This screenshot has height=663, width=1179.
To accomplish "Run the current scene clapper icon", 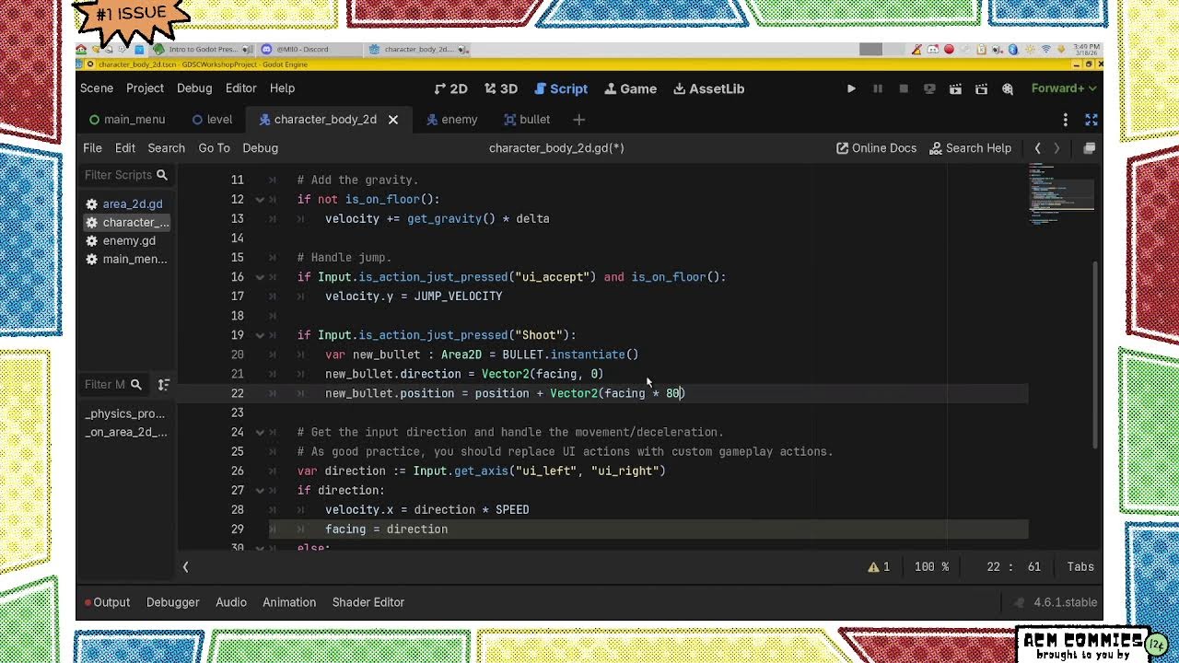I will coord(955,88).
